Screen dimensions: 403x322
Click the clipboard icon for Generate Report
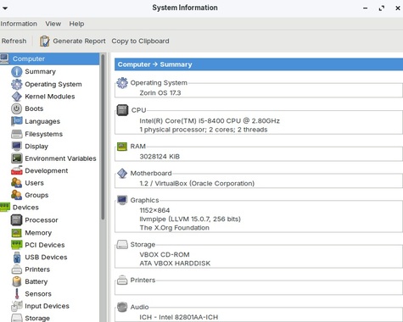click(44, 41)
